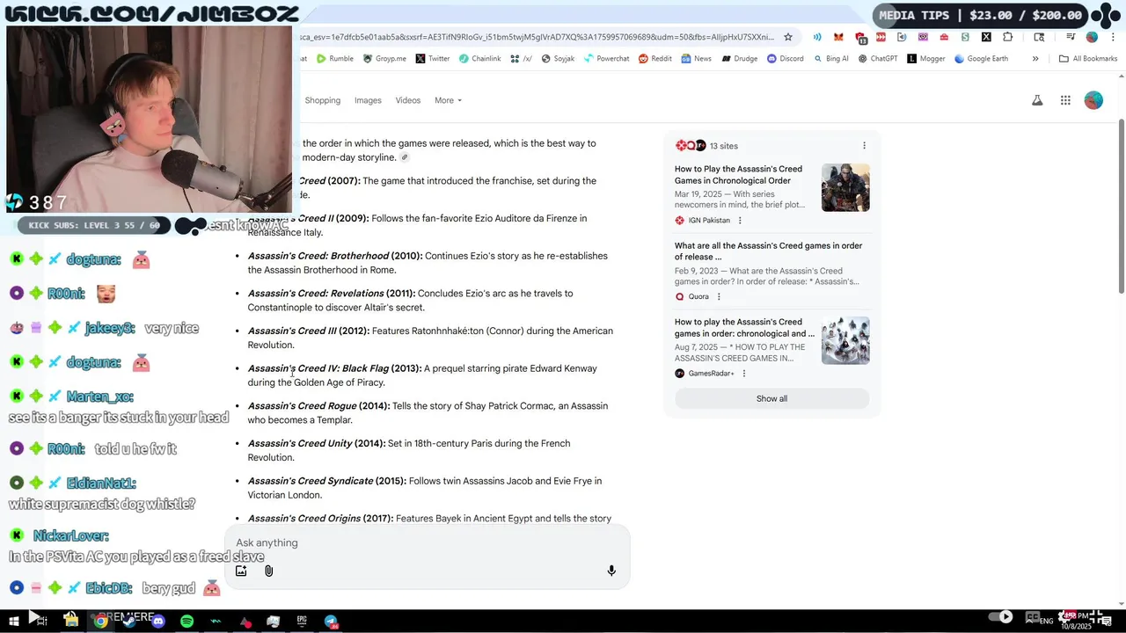Click the page vertical scrollbar
This screenshot has height=633, width=1126.
click(x=1121, y=207)
